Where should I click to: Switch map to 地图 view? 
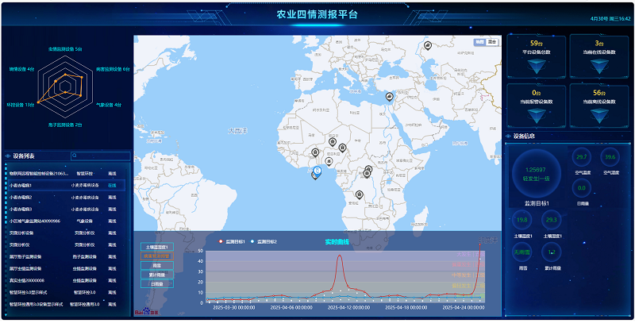click(479, 41)
